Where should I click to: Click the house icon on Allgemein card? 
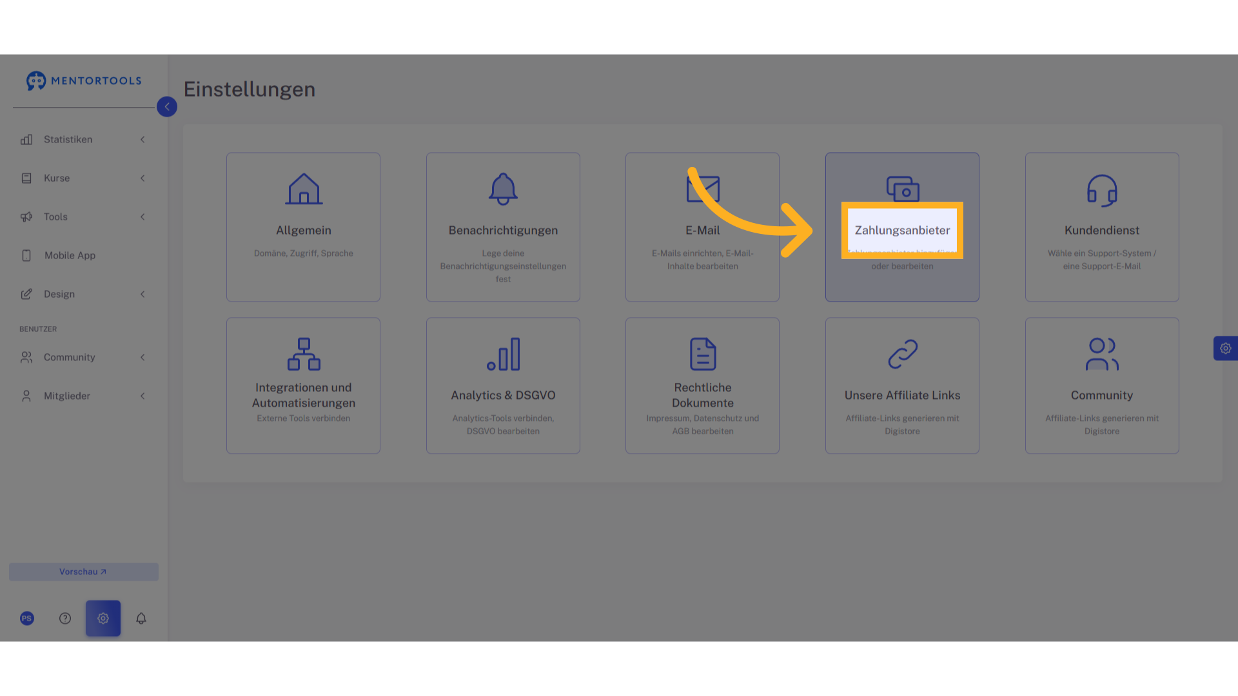click(304, 189)
